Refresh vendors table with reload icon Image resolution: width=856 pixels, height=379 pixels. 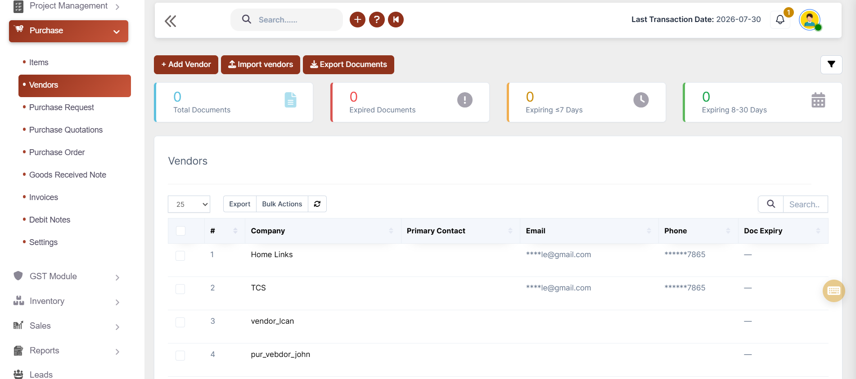click(317, 204)
